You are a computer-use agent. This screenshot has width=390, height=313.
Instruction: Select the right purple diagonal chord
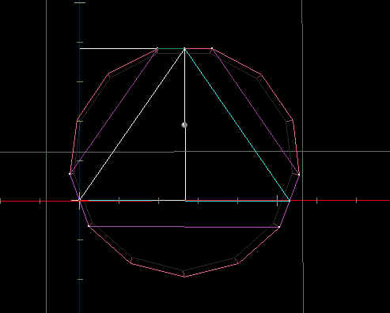click(x=256, y=111)
